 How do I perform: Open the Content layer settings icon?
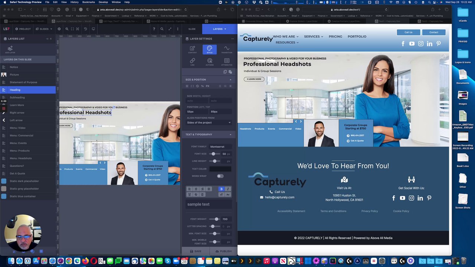(x=192, y=49)
